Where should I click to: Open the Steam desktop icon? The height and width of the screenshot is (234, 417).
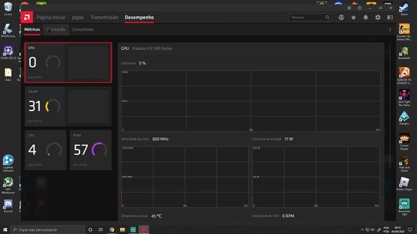pyautogui.click(x=404, y=9)
